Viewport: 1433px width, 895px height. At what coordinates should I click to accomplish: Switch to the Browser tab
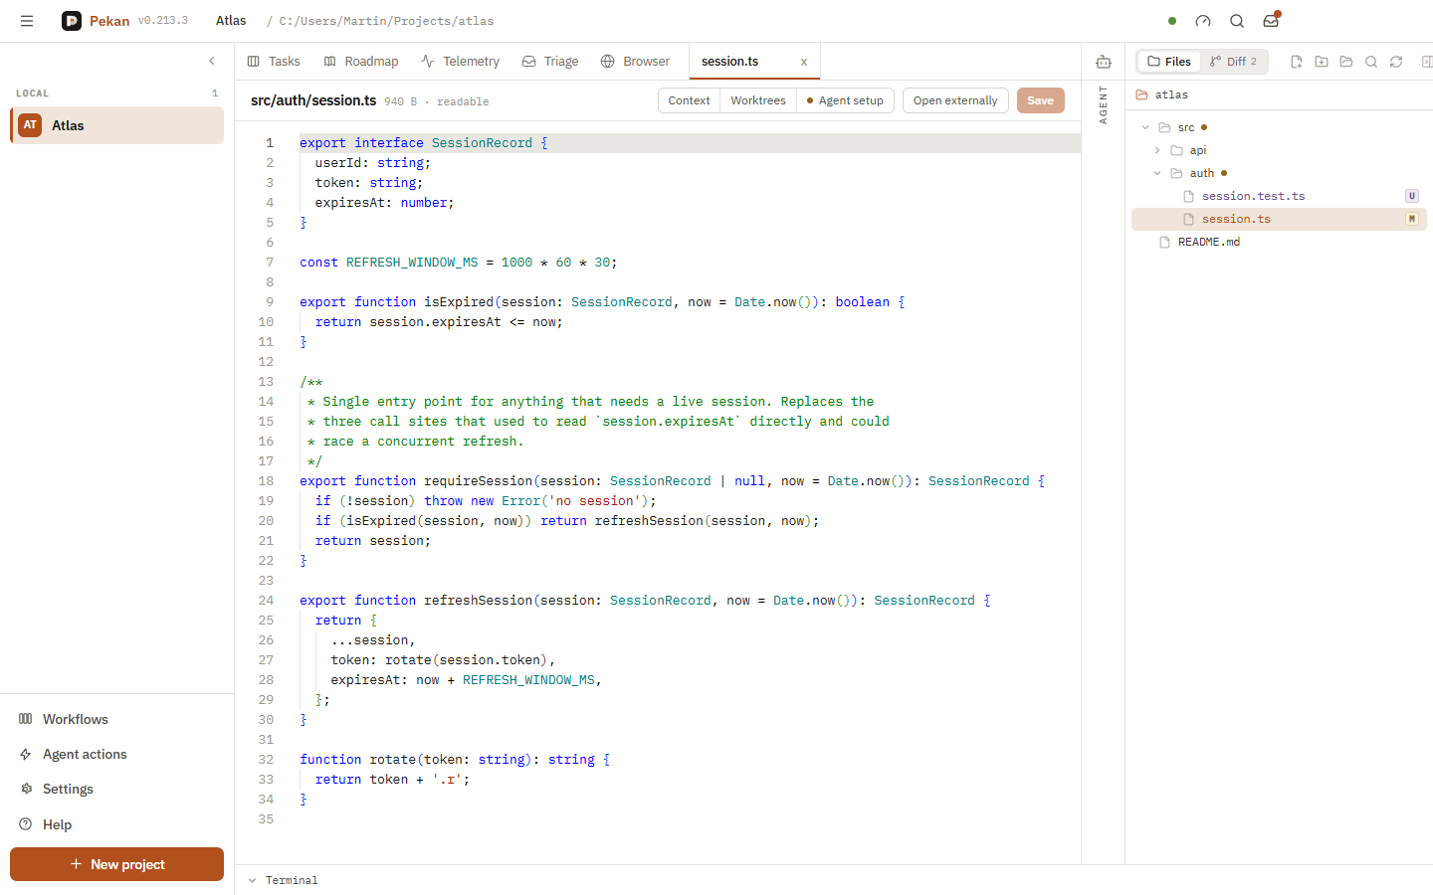click(x=635, y=62)
